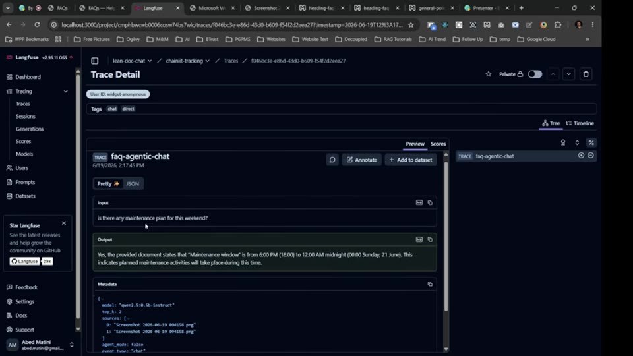Open Generations in sidebar
The image size is (633, 356).
coord(30,129)
